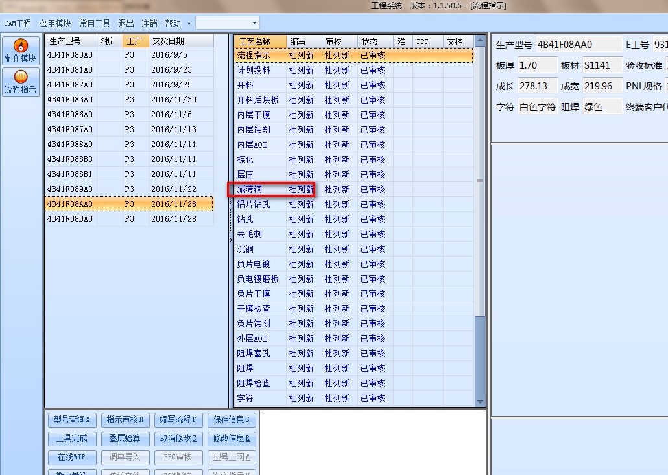
Task: Click the process list scrollbar thumb
Action: (480, 181)
